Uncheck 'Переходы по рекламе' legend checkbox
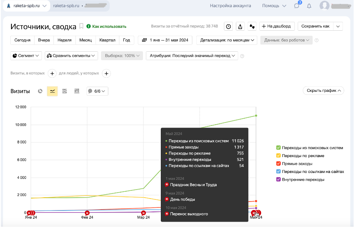 tap(279, 156)
